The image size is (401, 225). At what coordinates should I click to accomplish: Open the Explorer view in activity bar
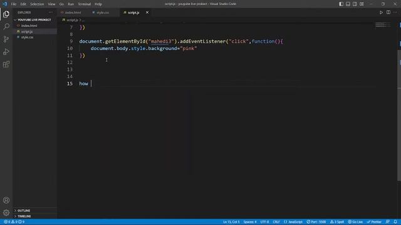[x=6, y=14]
